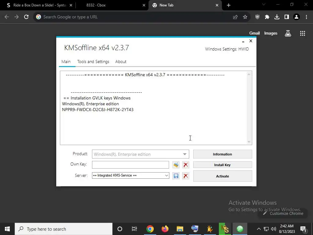Expand the Product dropdown

click(x=185, y=154)
